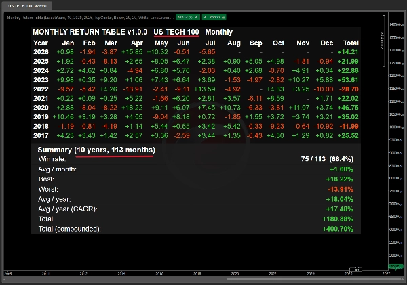Click the US TECH 100 title in the table header
The height and width of the screenshot is (285, 407).
(176, 32)
